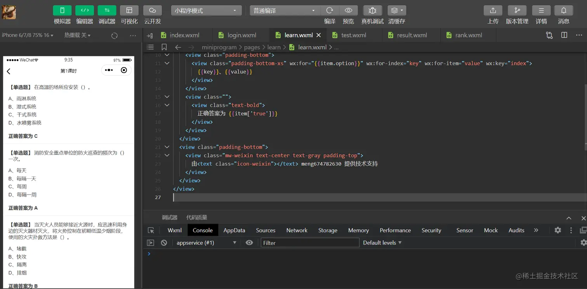Open devtools vertical dots menu
Image resolution: width=587 pixels, height=289 pixels.
pyautogui.click(x=571, y=230)
